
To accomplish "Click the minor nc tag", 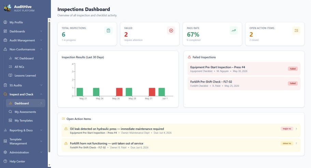I will pyautogui.click(x=287, y=143).
